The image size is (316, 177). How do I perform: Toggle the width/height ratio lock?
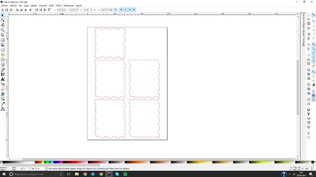pyautogui.click(x=94, y=9)
